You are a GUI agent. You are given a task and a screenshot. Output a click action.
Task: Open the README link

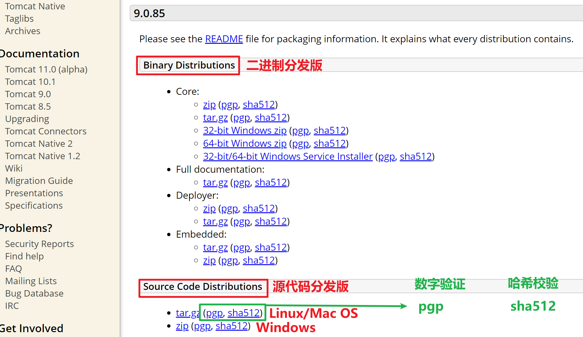point(224,39)
